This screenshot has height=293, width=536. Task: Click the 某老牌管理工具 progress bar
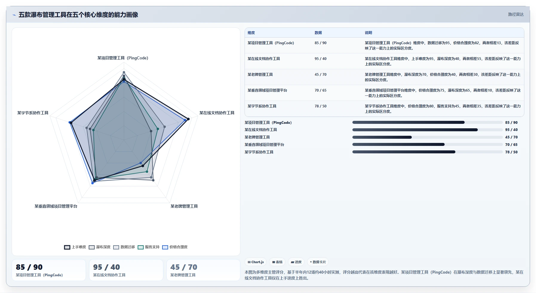pyautogui.click(x=427, y=137)
